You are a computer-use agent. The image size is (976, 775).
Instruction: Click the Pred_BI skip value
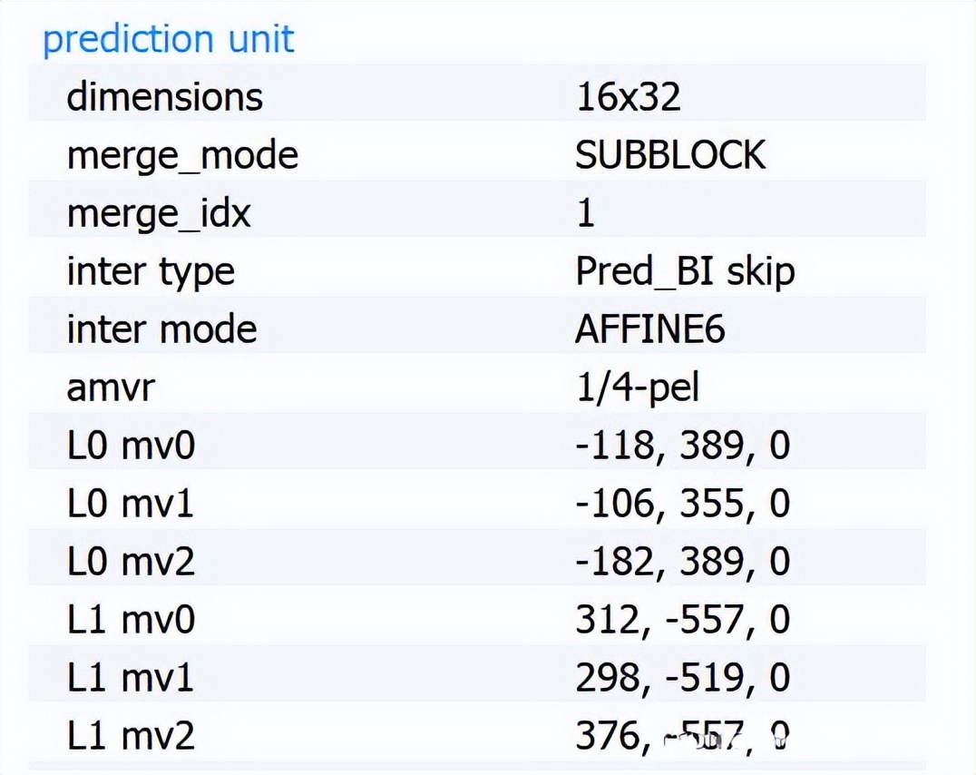(x=685, y=271)
